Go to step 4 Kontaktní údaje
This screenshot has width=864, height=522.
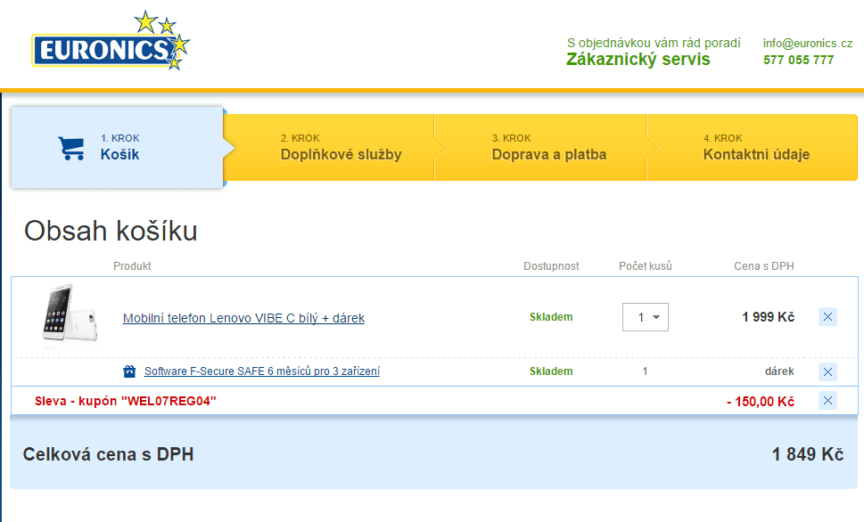click(x=753, y=147)
